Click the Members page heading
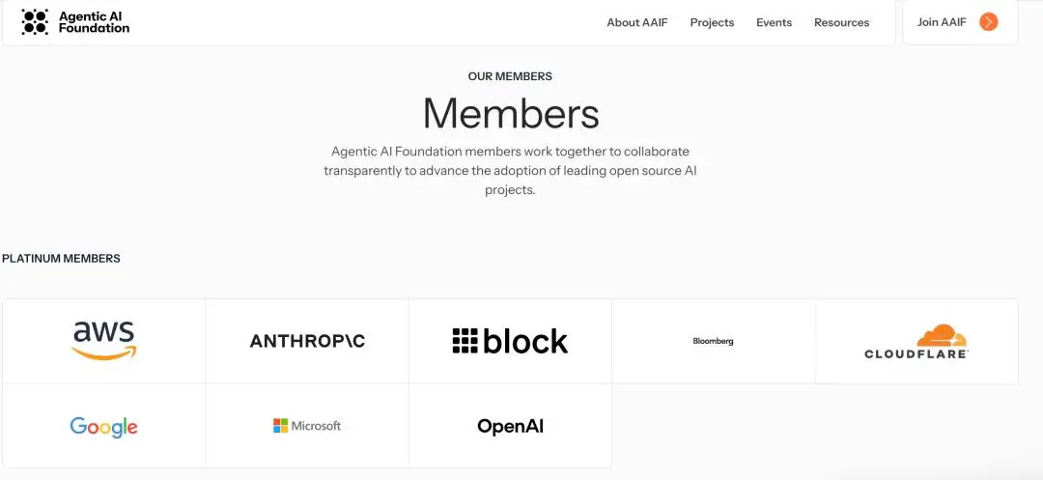1043x480 pixels. pyautogui.click(x=511, y=113)
